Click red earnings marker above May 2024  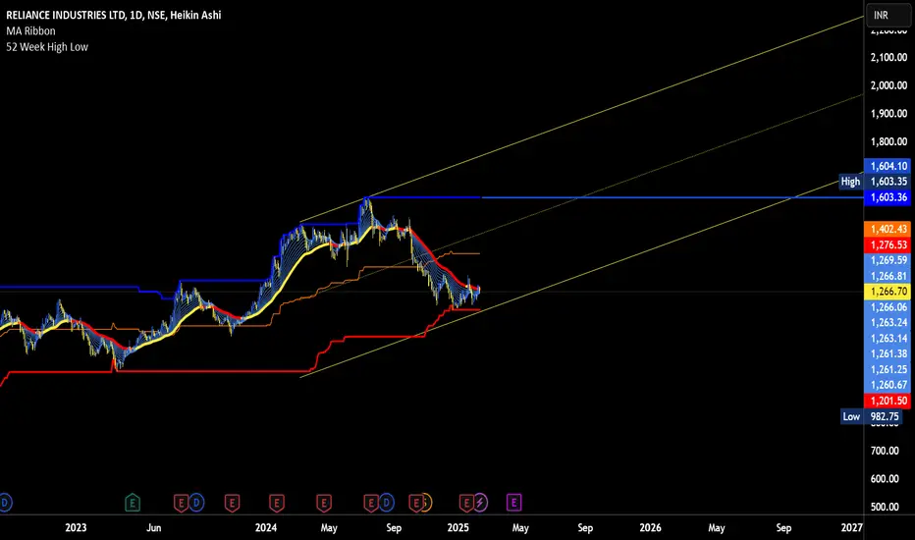[324, 502]
